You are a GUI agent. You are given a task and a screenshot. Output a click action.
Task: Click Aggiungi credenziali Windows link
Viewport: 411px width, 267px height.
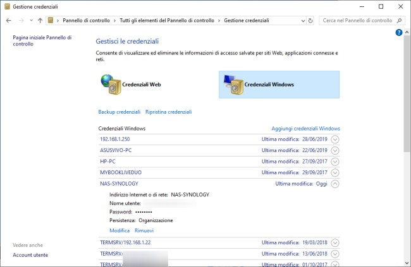tap(305, 128)
